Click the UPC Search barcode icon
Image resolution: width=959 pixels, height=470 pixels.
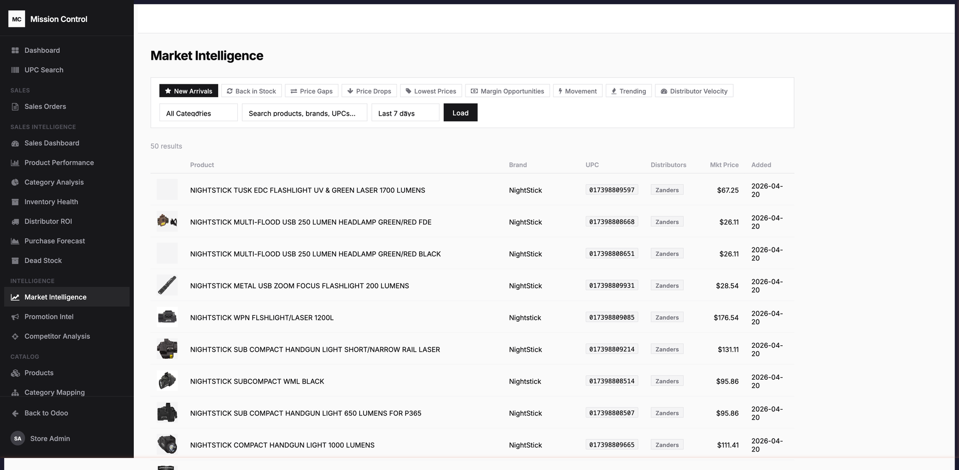[15, 70]
